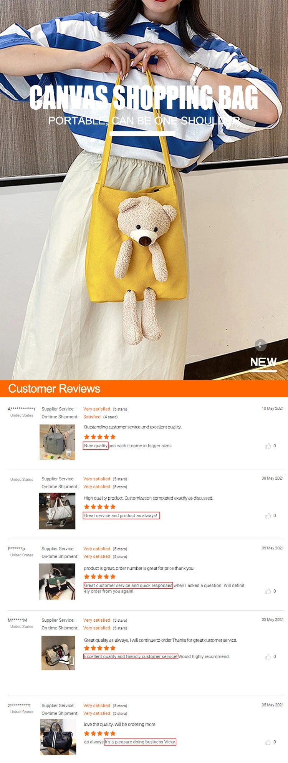Screen dimensions: 288x763
Task: Click the highlighted 'Nice quality' text
Action: point(96,446)
